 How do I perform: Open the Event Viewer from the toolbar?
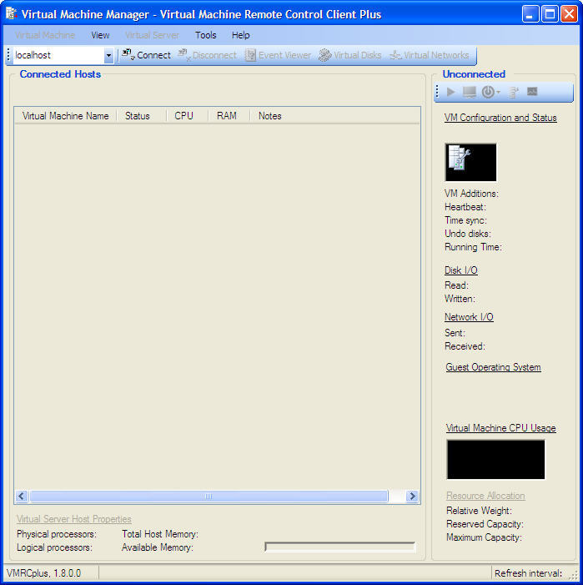click(x=278, y=55)
